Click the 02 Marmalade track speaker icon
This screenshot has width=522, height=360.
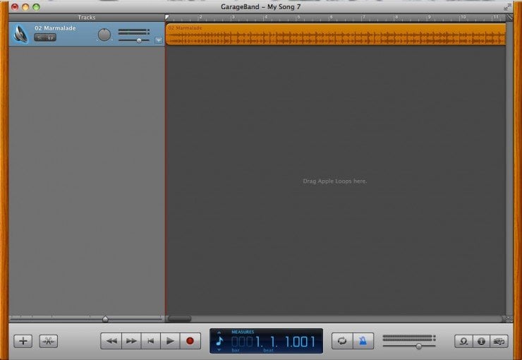click(20, 34)
